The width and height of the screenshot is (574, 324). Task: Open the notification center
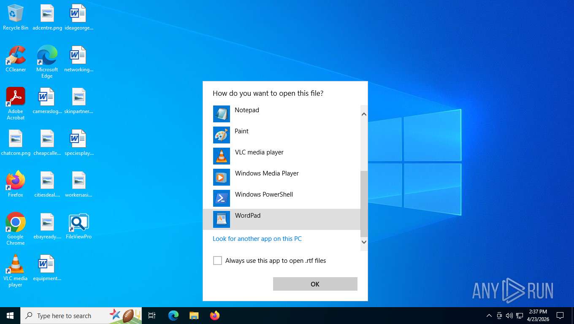(560, 316)
